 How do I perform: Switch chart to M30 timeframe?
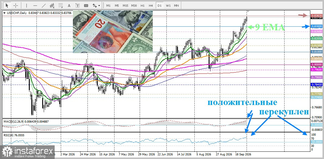pyautogui.click(x=134, y=5)
